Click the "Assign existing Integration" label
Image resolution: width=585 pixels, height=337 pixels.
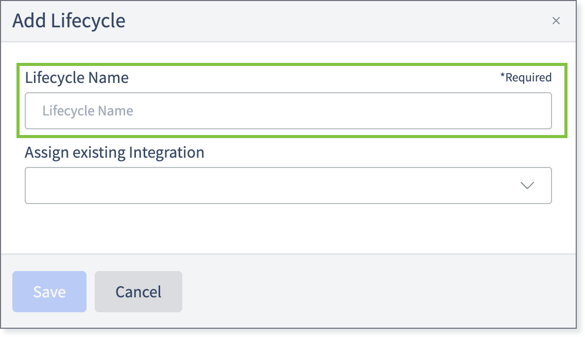click(114, 153)
